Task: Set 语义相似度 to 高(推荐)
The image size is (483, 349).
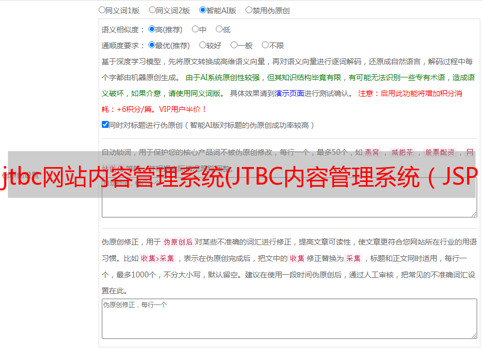Action: tap(152, 29)
